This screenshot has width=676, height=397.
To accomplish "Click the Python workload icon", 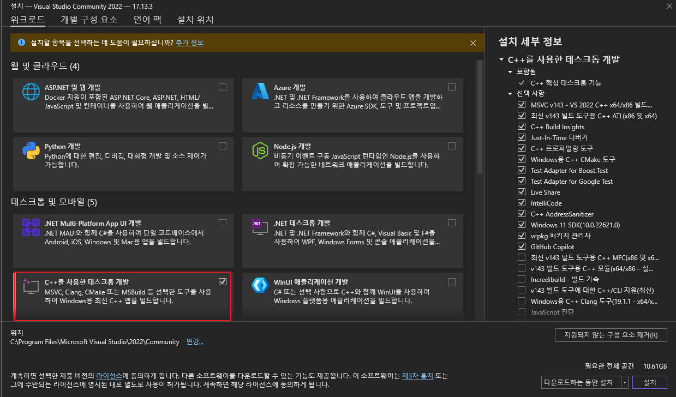I will tap(31, 151).
